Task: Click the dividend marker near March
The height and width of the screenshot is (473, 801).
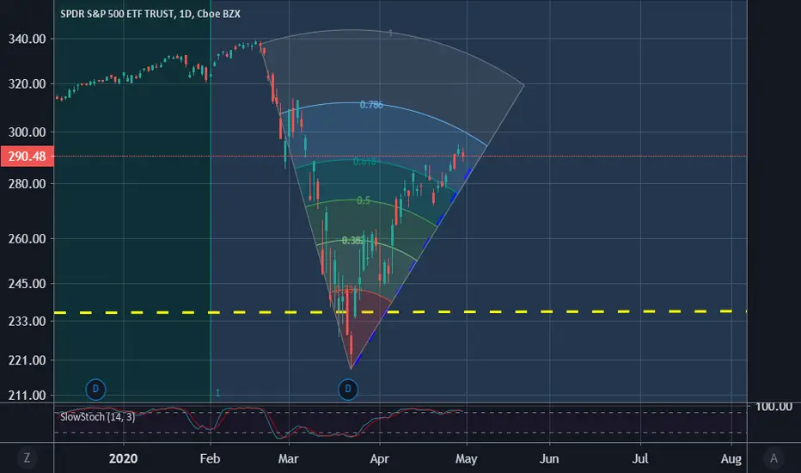Action: coord(348,389)
